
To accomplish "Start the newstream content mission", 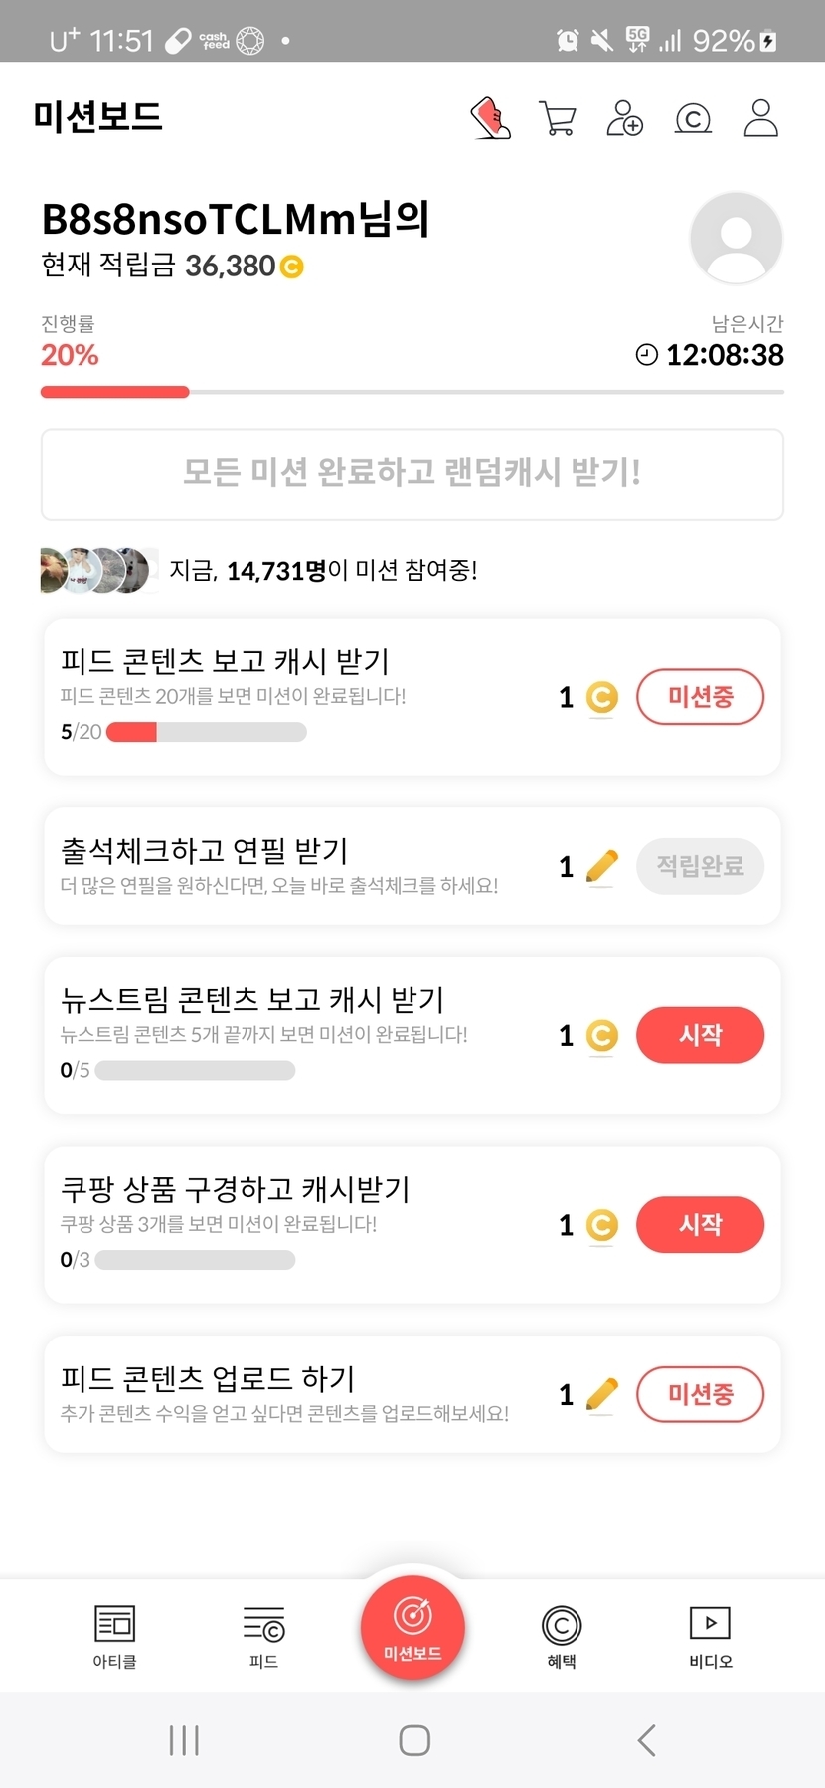I will point(700,1035).
